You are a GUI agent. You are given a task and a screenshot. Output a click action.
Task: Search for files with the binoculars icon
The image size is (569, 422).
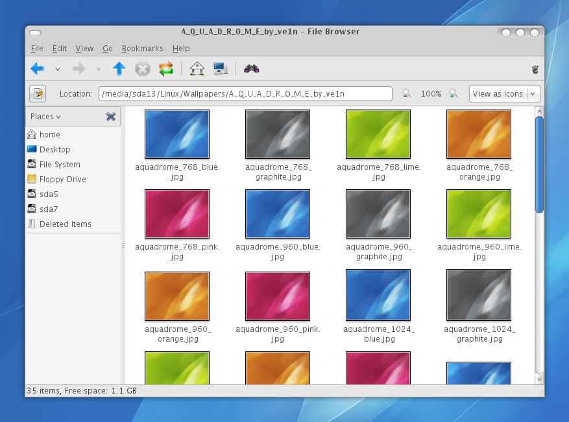(x=252, y=69)
